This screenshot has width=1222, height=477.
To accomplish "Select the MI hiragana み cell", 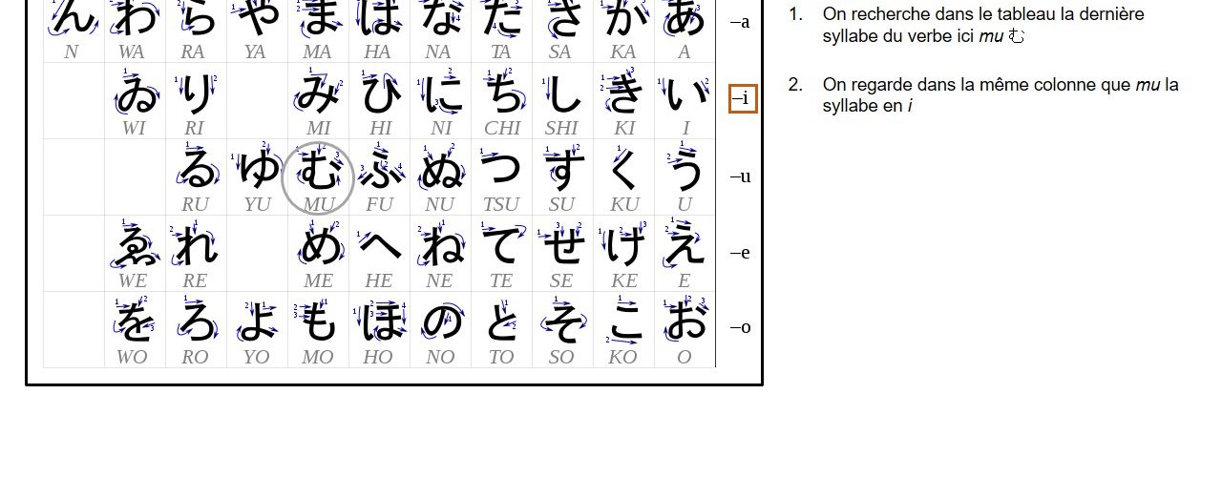I will pyautogui.click(x=318, y=93).
